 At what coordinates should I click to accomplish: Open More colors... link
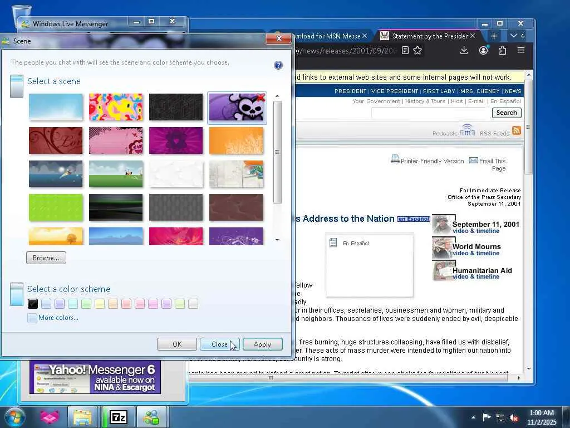point(58,318)
